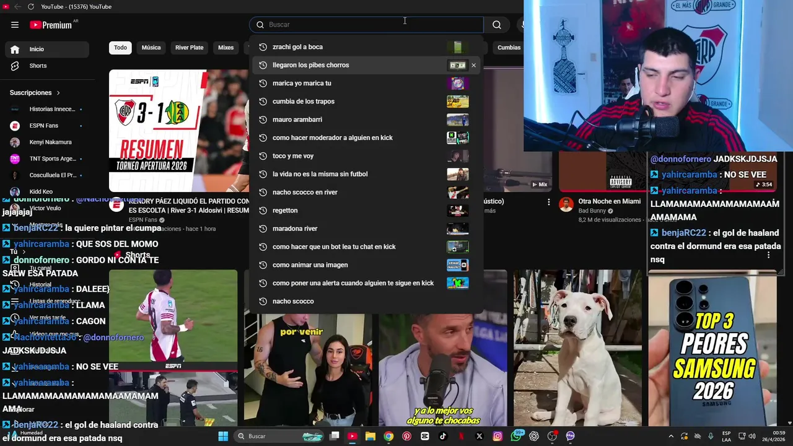Pick suggestion 'nacho scocco' at list bottom
This screenshot has width=793, height=446.
pyautogui.click(x=366, y=301)
